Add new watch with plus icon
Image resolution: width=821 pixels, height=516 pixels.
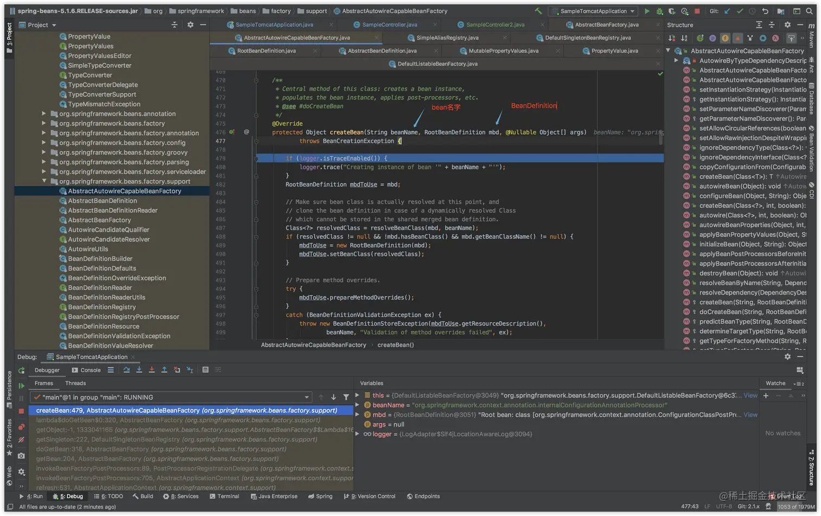(x=766, y=396)
